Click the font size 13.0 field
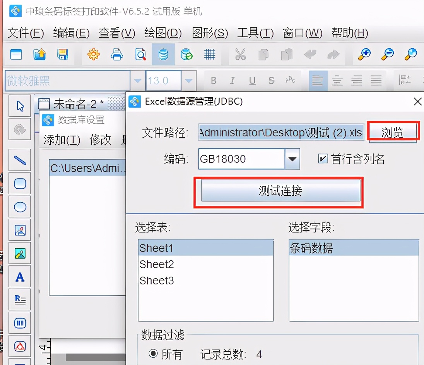This screenshot has width=424, height=365. click(x=163, y=81)
